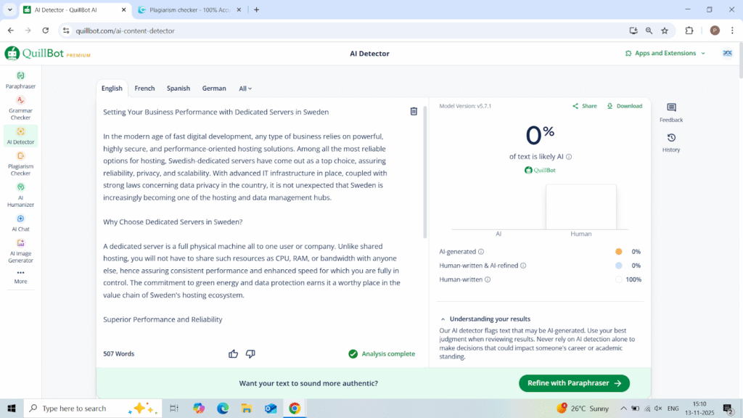Image resolution: width=743 pixels, height=418 pixels.
Task: Open the Paraphraser tool in sidebar
Action: coord(20,79)
